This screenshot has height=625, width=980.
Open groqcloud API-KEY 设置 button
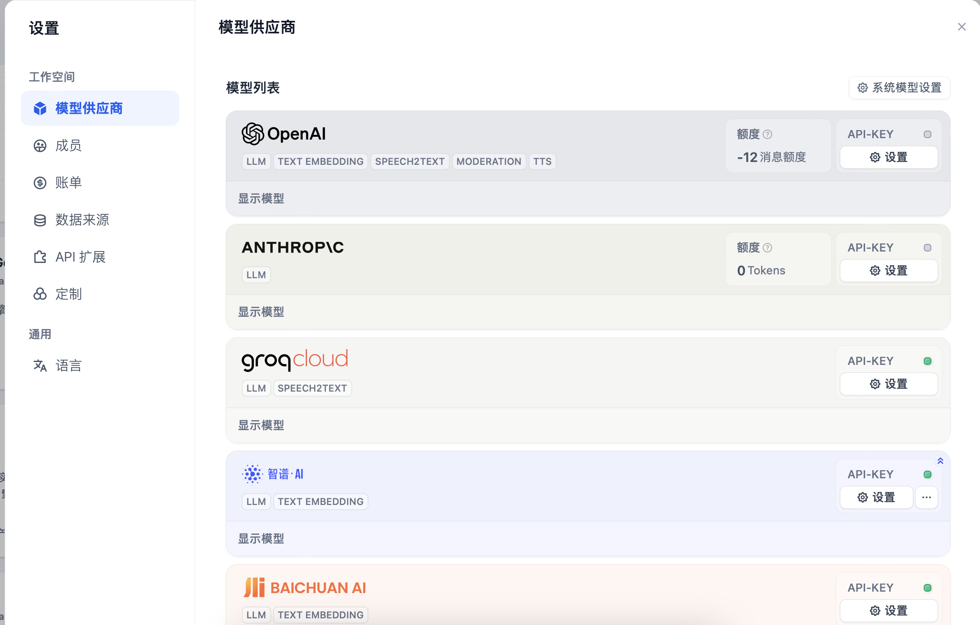[888, 384]
